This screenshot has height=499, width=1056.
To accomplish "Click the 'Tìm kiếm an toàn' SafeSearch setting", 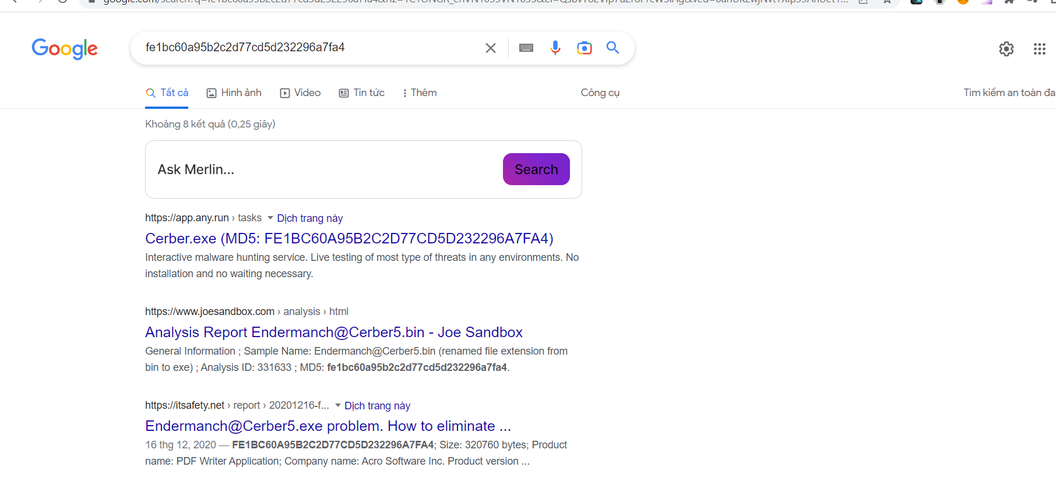I will point(1009,93).
